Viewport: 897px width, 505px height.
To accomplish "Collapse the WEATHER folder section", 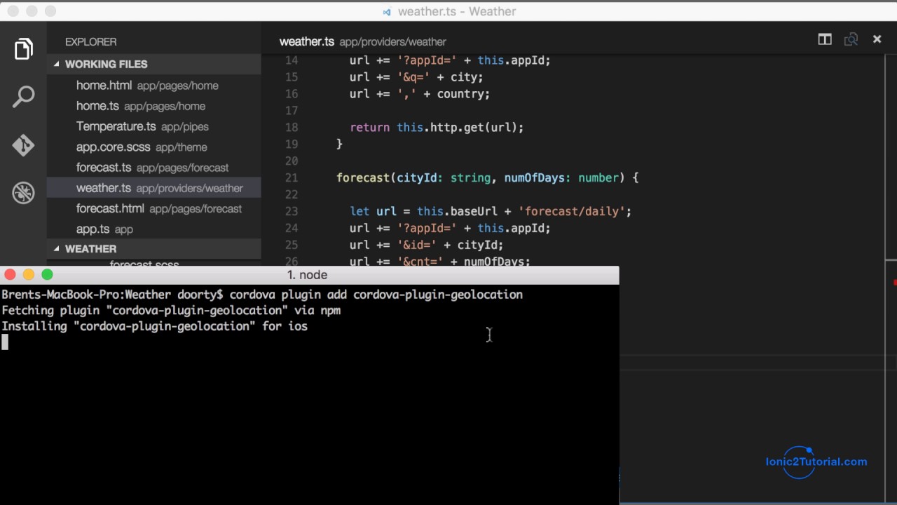I will (x=154, y=248).
